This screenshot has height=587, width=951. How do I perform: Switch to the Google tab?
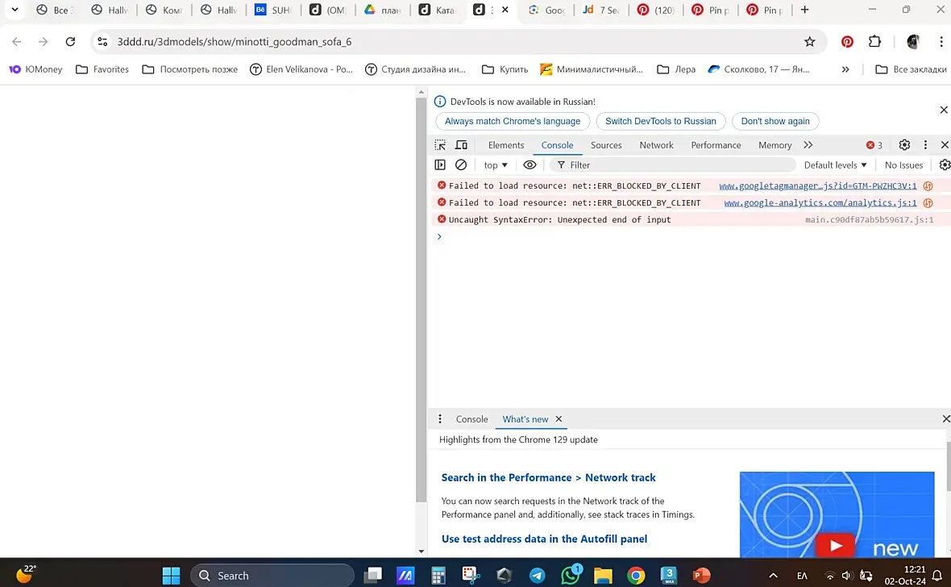pos(546,10)
